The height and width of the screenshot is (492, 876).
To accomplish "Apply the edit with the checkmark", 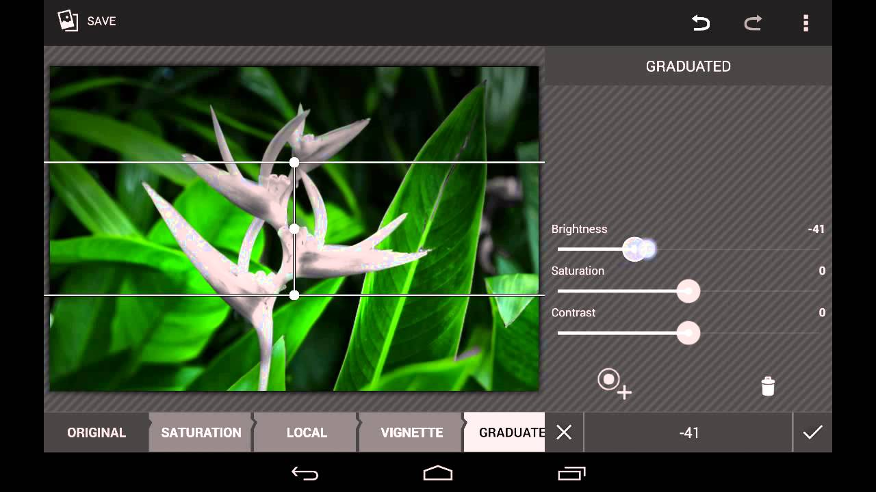I will click(x=812, y=433).
